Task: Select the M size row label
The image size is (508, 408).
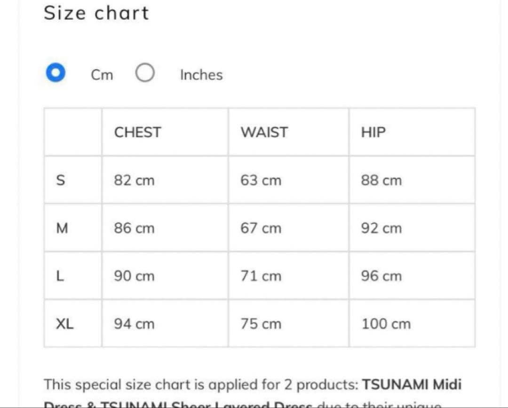Action: [x=62, y=228]
